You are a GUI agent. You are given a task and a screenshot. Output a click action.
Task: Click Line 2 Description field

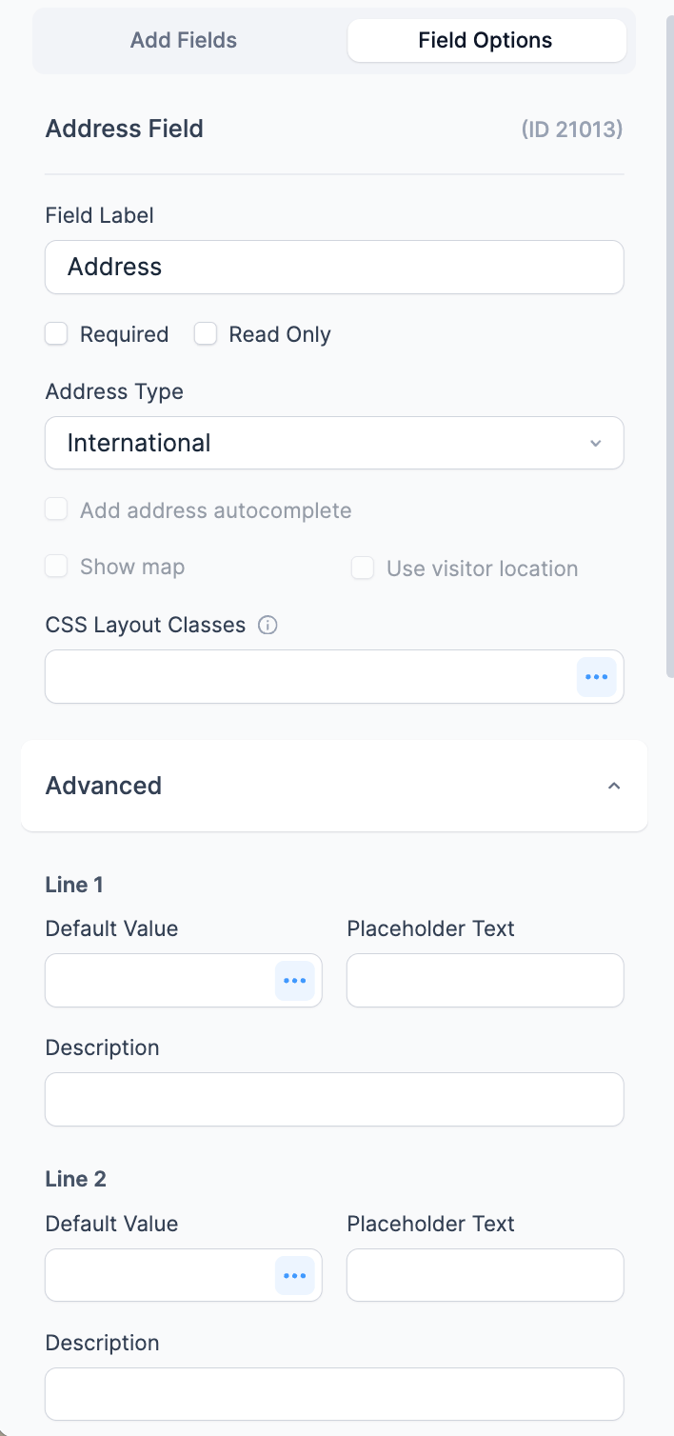click(x=334, y=1395)
